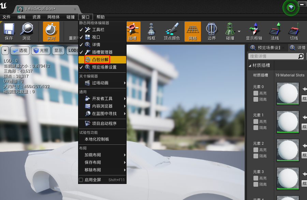Toggle the 线框 wireframe toolbar icon

tap(151, 31)
